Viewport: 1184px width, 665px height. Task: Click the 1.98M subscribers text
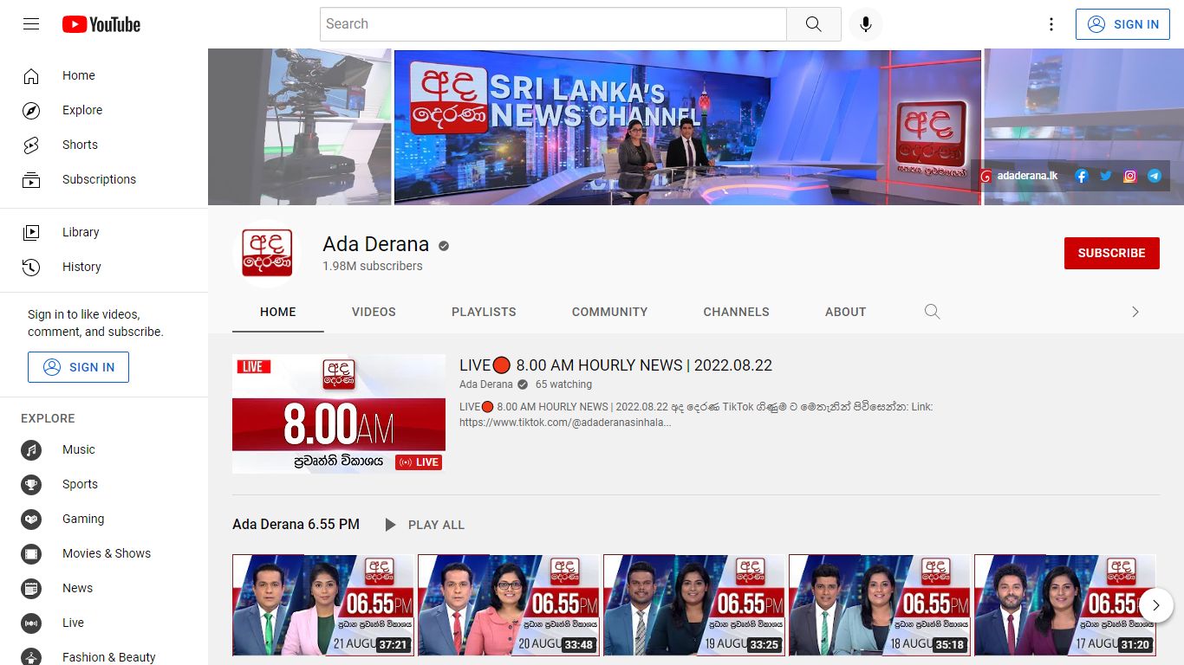pos(373,266)
